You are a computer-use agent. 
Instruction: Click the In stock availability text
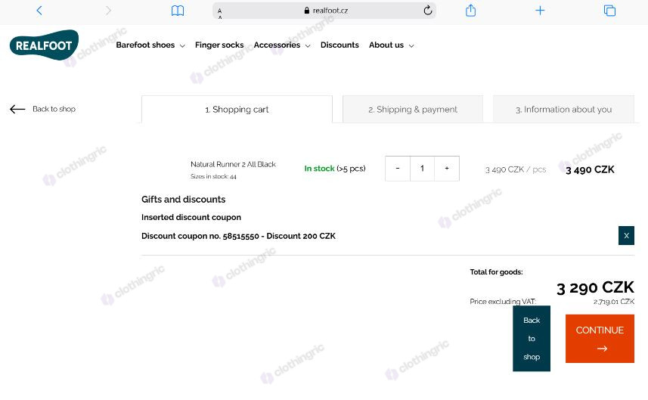click(335, 169)
